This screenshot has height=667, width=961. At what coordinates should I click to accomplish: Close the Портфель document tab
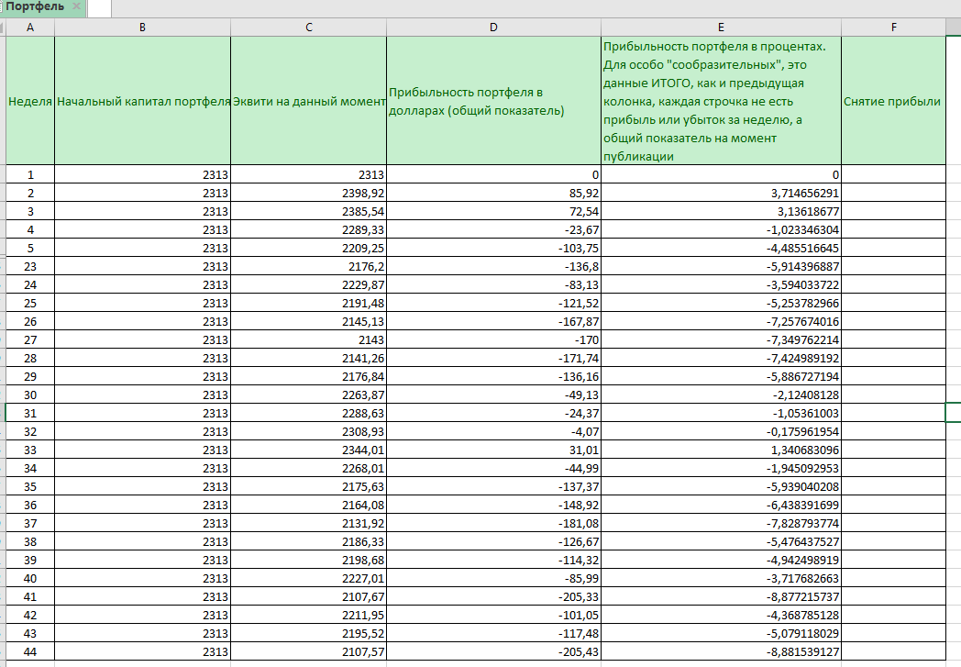pyautogui.click(x=76, y=7)
